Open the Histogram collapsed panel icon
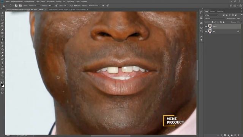243x137 pixels. (201, 23)
